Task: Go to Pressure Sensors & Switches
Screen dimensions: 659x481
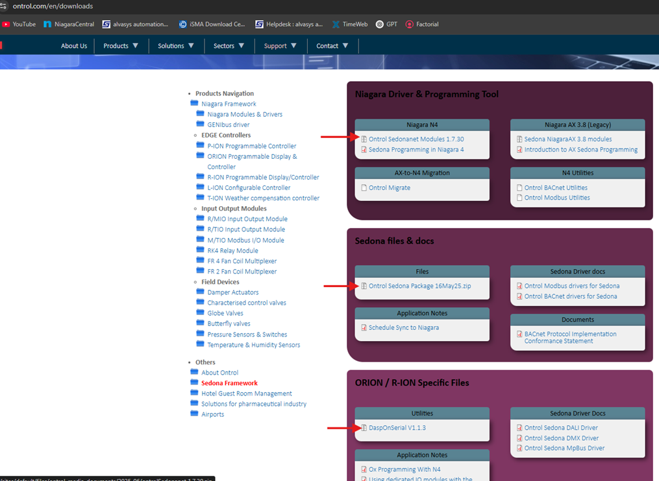Action: tap(247, 334)
